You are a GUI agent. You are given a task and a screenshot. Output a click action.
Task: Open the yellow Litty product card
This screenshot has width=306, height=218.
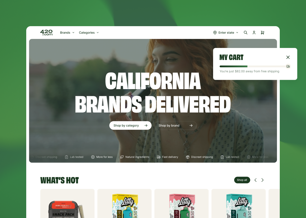pos(125,203)
